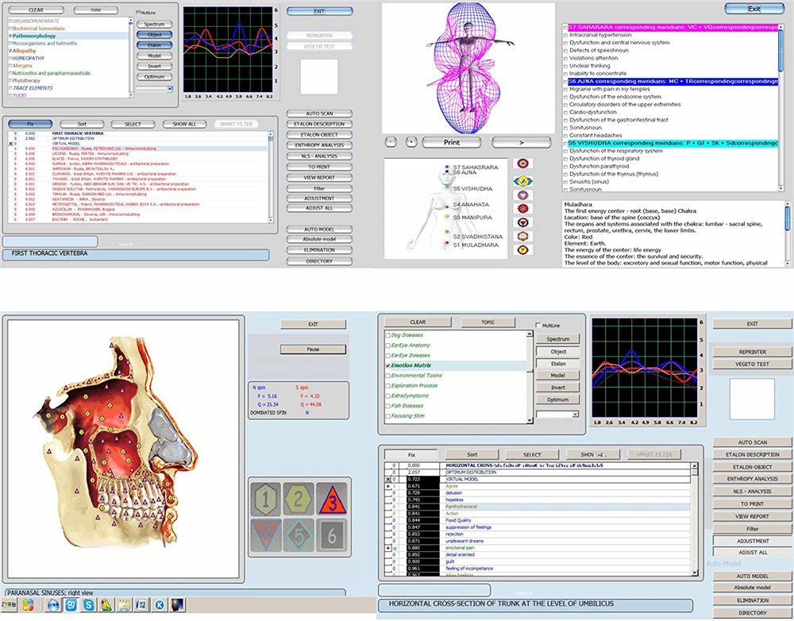Click the Ajna third-eye chakra icon

[523, 181]
